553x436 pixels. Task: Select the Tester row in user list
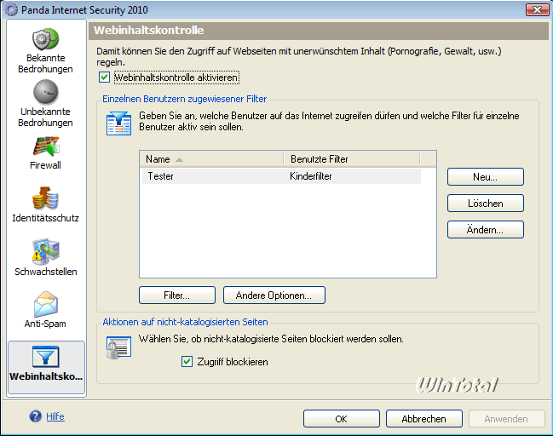click(x=281, y=176)
